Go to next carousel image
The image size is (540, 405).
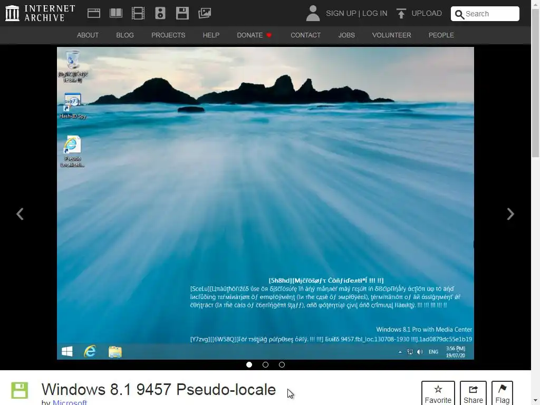point(510,214)
